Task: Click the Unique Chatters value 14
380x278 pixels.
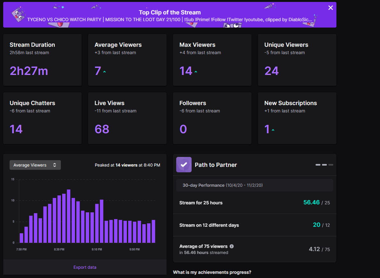Action: pos(16,129)
